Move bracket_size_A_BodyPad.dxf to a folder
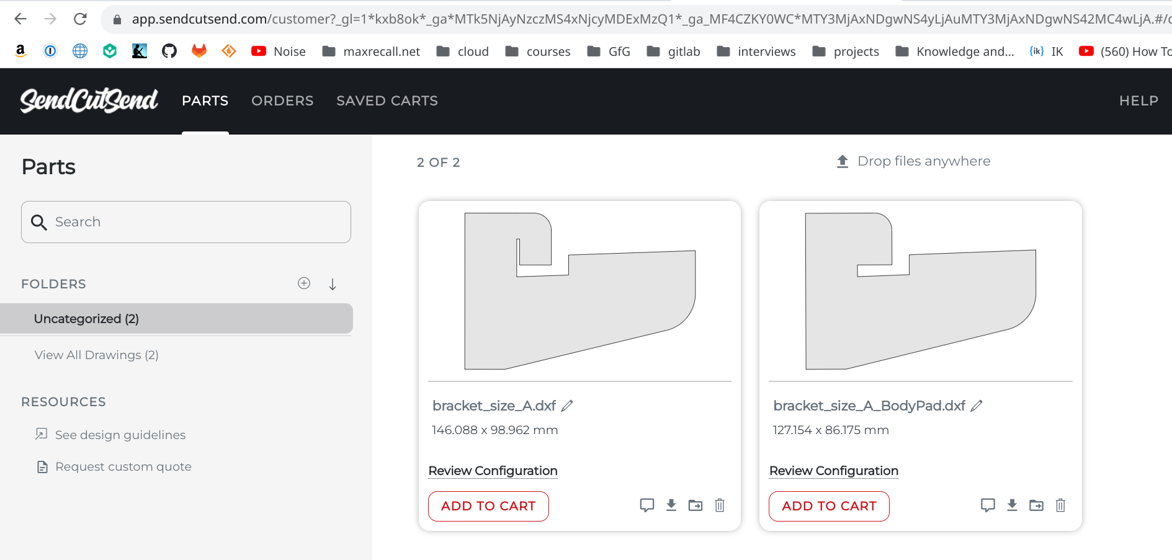 tap(1036, 505)
